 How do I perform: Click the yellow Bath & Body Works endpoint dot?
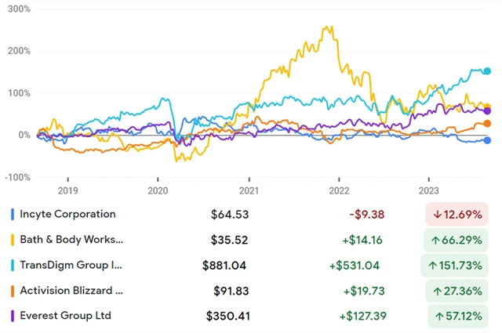coord(487,107)
